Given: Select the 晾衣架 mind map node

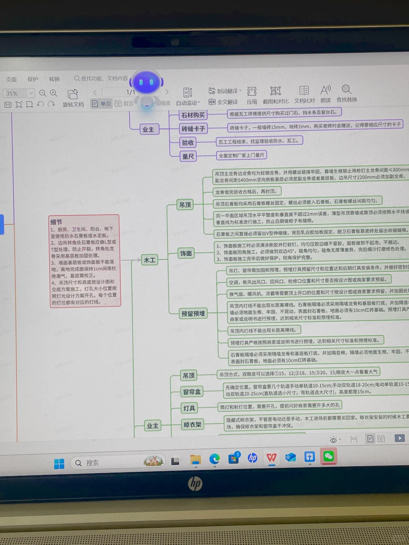Looking at the screenshot, I should pos(192,425).
